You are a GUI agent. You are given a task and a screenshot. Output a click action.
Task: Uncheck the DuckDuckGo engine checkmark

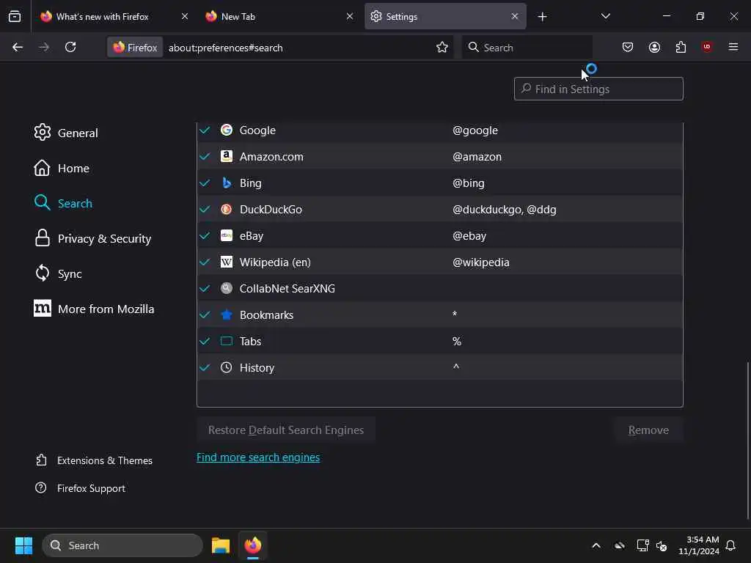point(205,209)
